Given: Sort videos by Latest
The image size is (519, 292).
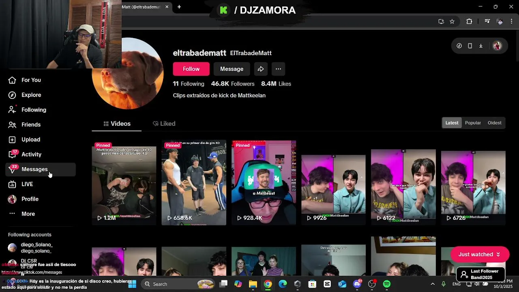Looking at the screenshot, I should point(452,123).
